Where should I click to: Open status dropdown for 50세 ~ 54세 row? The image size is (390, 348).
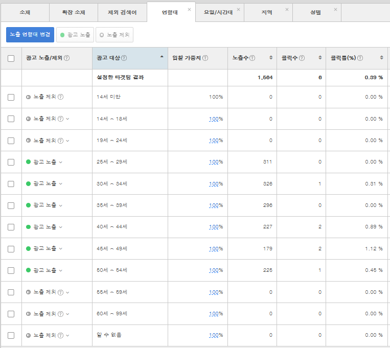tap(61, 271)
